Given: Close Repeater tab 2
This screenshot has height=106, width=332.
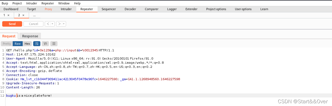Looking at the screenshot, I should click(x=23, y=15).
